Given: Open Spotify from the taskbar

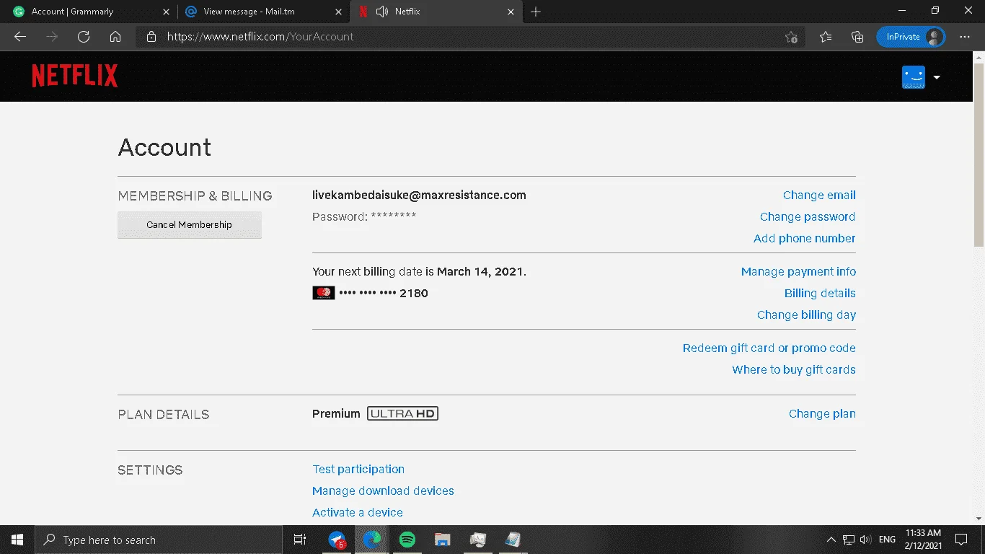Looking at the screenshot, I should pyautogui.click(x=407, y=540).
